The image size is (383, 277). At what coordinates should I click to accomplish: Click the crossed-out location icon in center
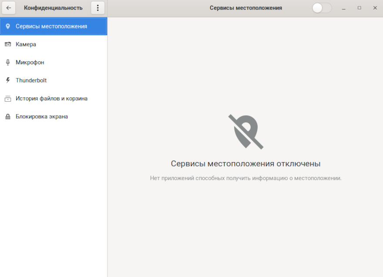[x=245, y=132]
